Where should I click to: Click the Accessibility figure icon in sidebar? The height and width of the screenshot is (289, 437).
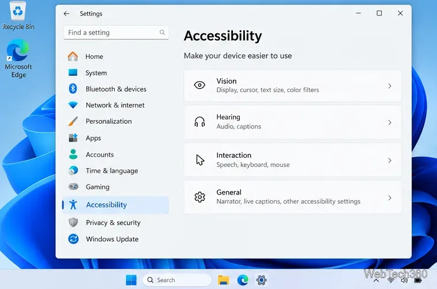(73, 204)
